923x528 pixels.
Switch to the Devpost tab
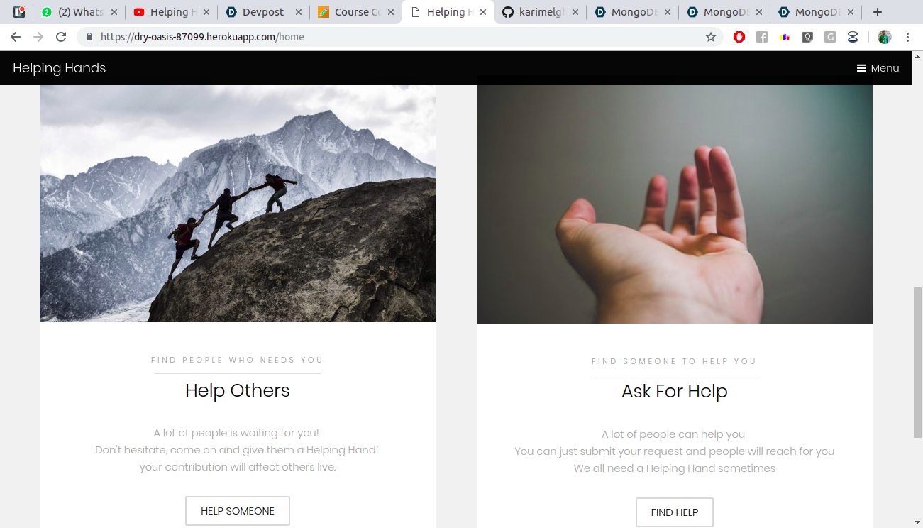(263, 12)
